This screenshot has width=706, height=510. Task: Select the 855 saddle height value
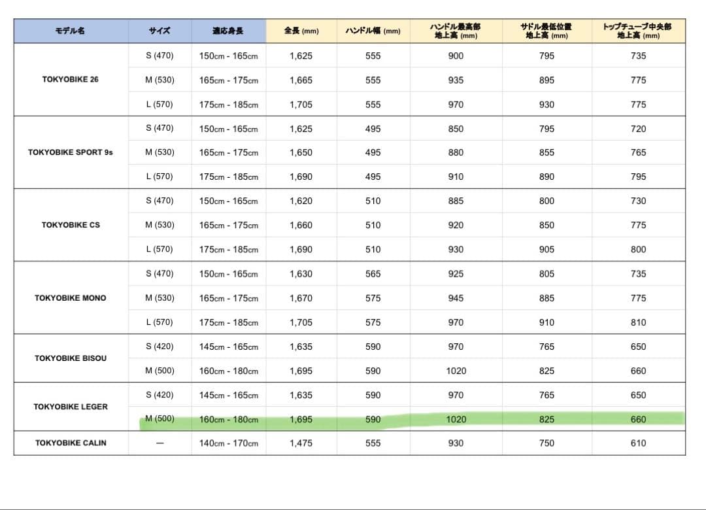(546, 153)
